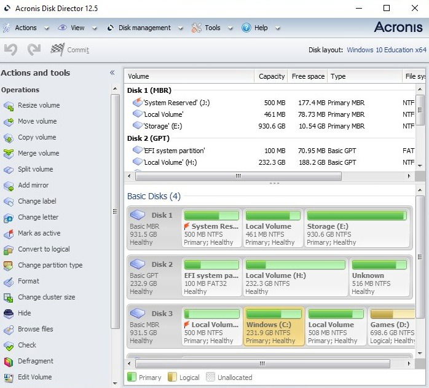Click the Redo arrow in the toolbar
This screenshot has height=388, width=429.
34,50
